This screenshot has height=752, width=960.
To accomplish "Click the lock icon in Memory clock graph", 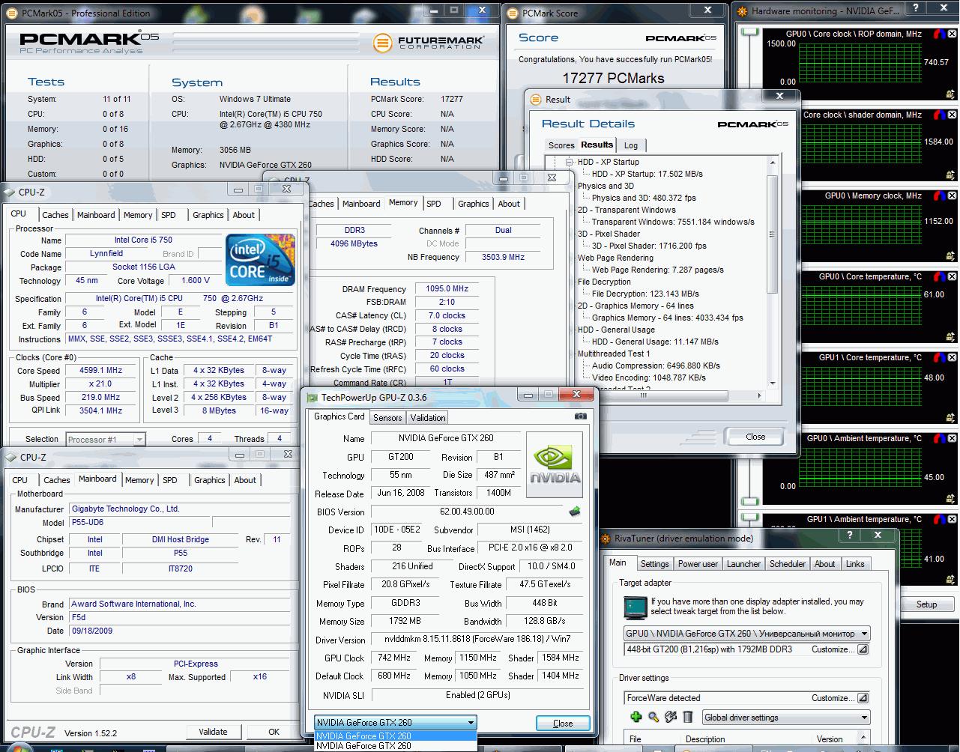I will (950, 256).
